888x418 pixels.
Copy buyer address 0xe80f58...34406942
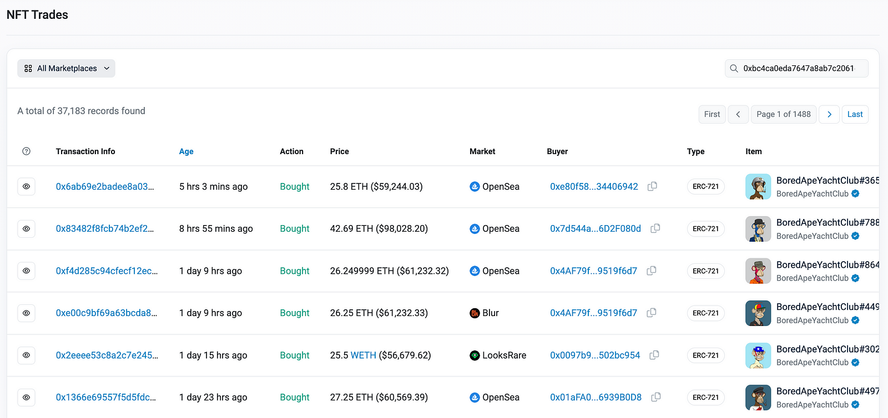pos(652,186)
